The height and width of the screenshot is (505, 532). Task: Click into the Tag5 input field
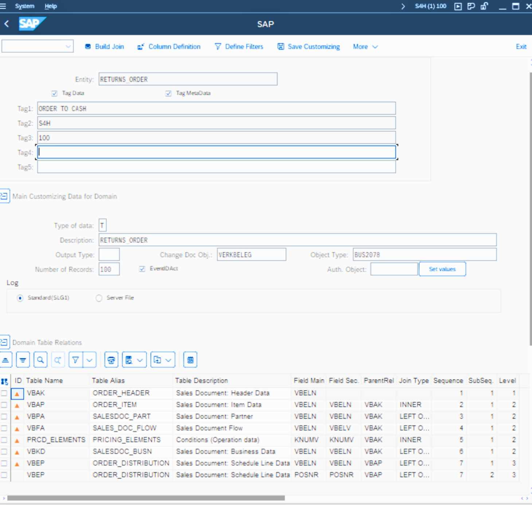(216, 167)
